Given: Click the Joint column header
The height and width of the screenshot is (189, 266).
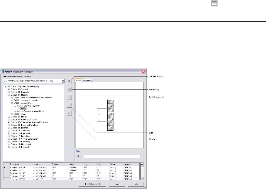Looking at the screenshot, I should tap(102, 164).
